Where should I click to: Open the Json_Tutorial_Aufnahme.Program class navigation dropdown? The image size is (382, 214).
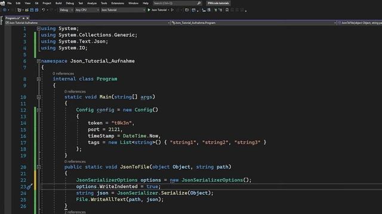[254, 23]
